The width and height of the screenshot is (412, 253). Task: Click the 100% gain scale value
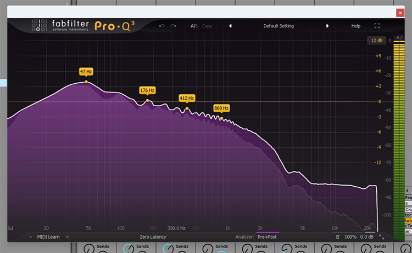pos(350,237)
